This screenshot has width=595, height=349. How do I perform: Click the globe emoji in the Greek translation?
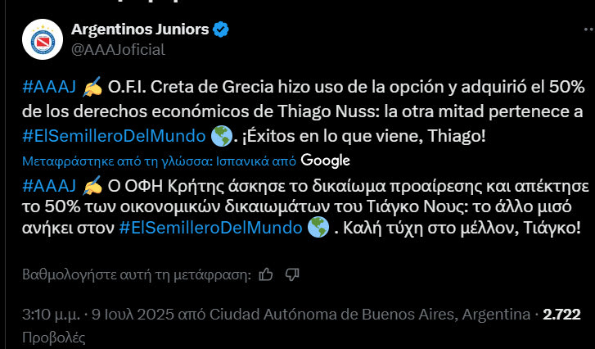point(318,227)
